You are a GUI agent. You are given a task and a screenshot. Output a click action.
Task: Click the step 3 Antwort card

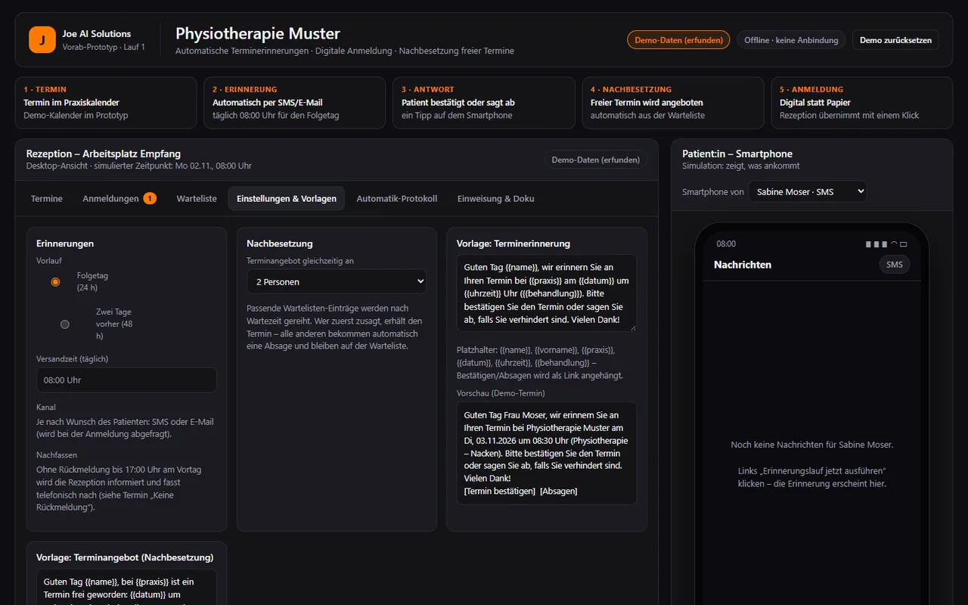[484, 102]
